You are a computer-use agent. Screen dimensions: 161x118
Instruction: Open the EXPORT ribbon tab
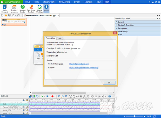pos(77,2)
